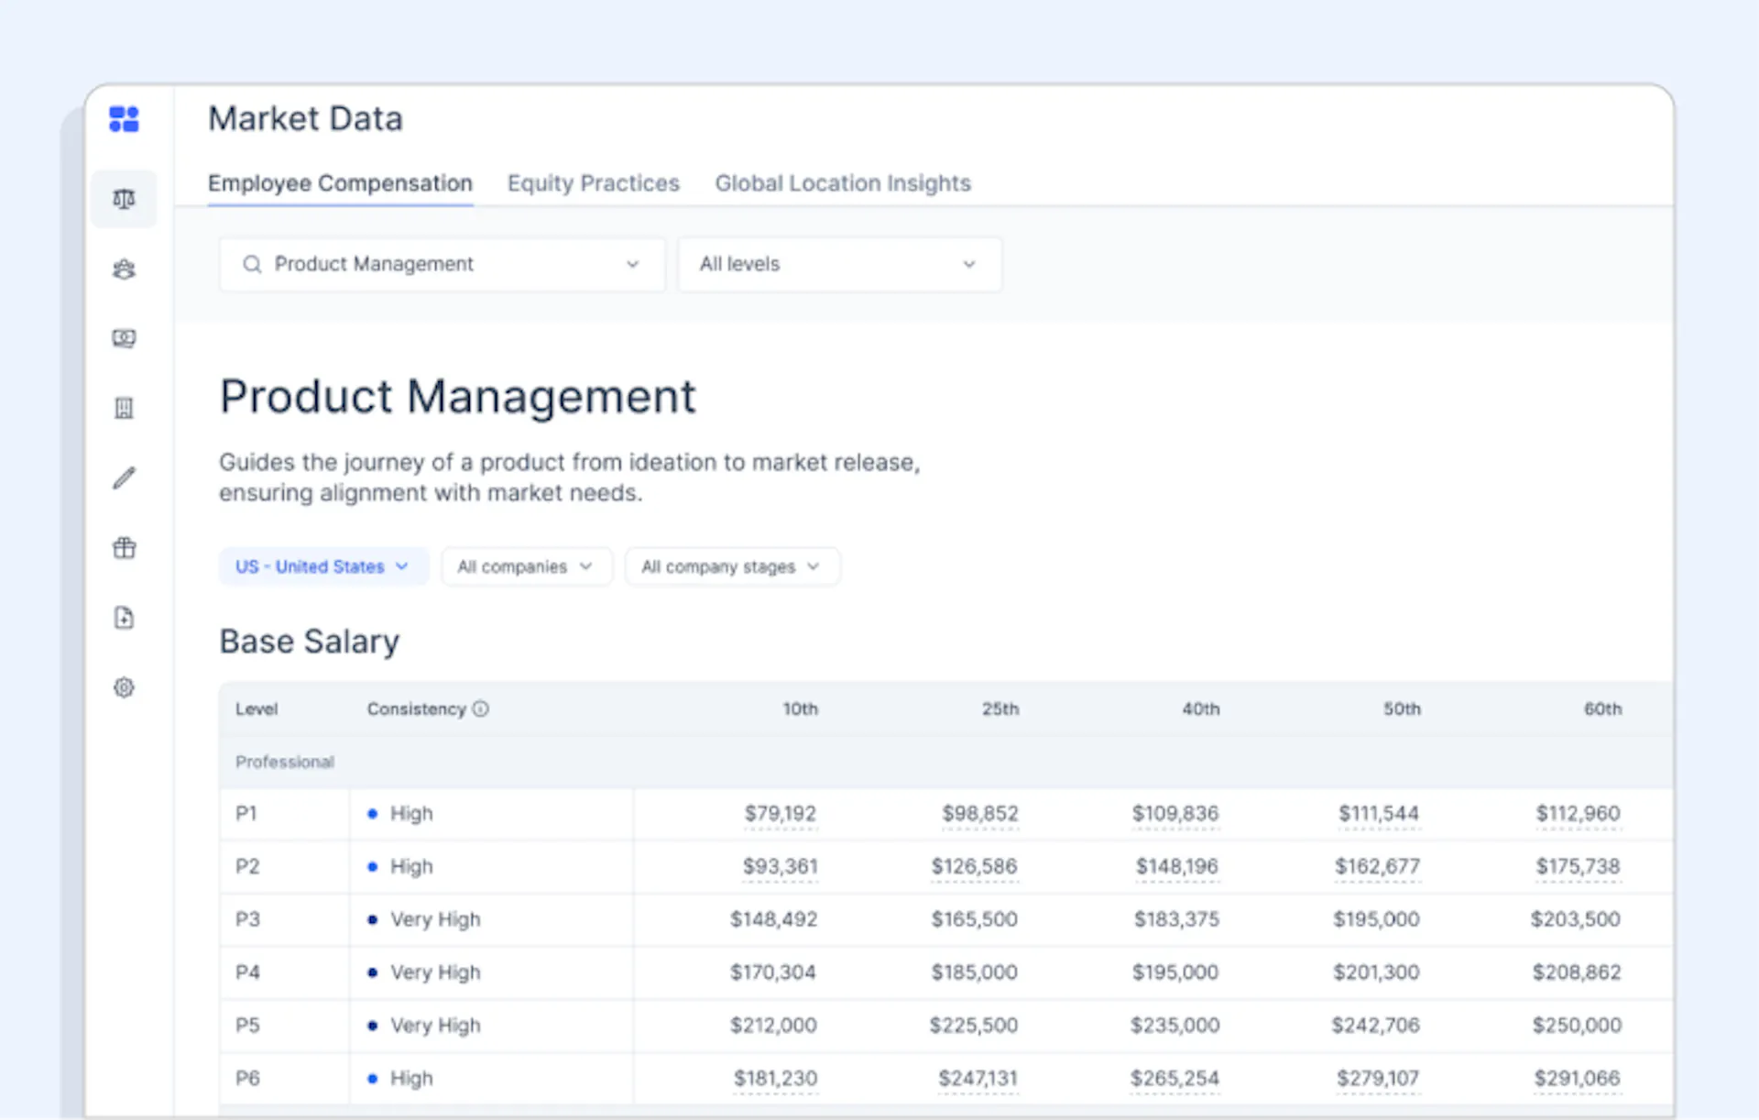Viewport: 1759px width, 1120px height.
Task: Click the document add icon in sidebar
Action: pos(124,618)
